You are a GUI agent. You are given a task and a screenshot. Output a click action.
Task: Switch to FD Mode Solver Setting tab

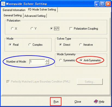pos(42,10)
